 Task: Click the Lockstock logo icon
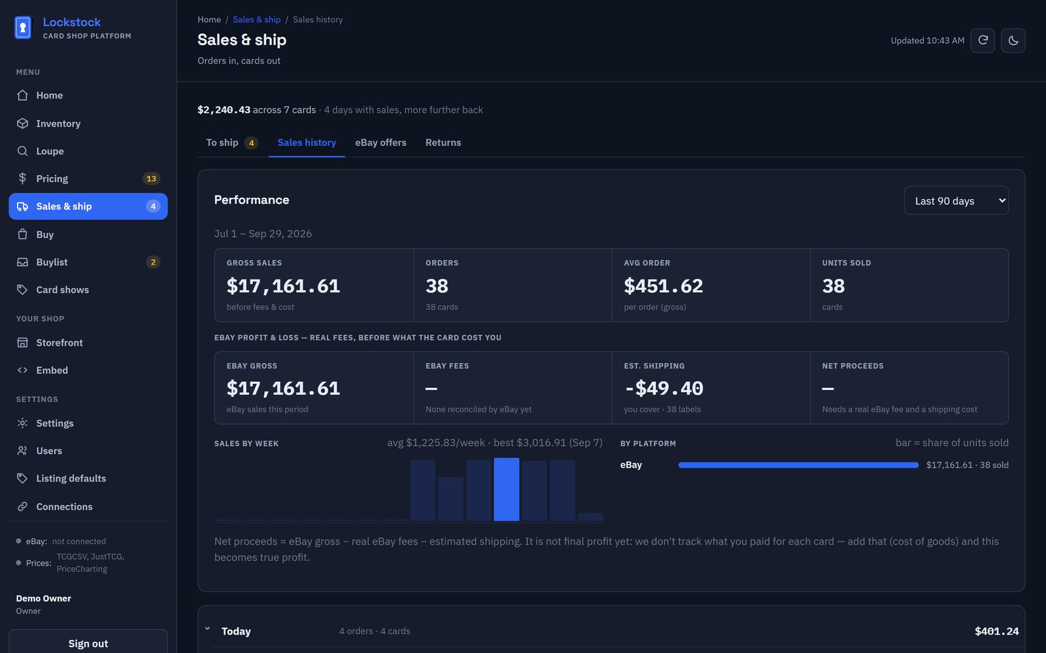[23, 27]
